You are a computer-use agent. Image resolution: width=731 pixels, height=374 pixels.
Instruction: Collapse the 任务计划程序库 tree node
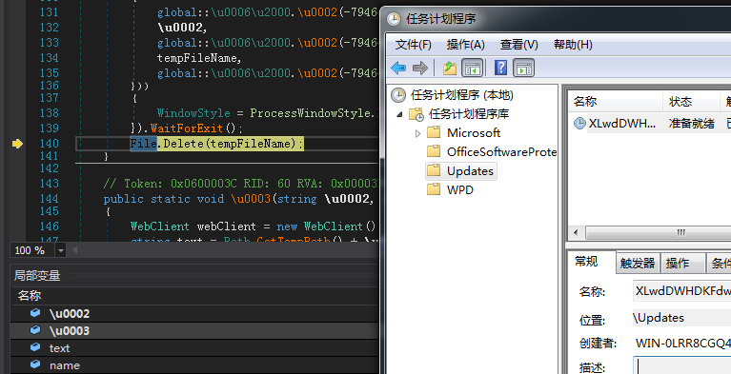399,114
